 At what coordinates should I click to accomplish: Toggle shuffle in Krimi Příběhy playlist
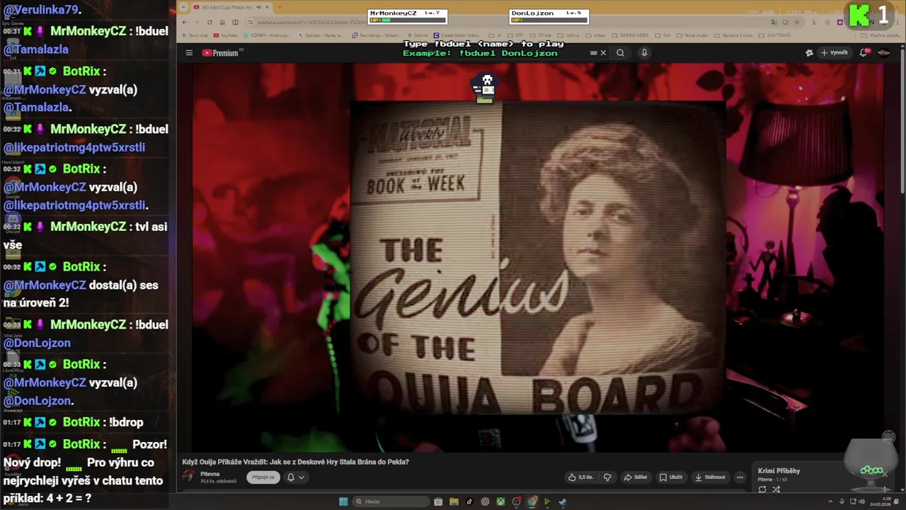(x=776, y=489)
